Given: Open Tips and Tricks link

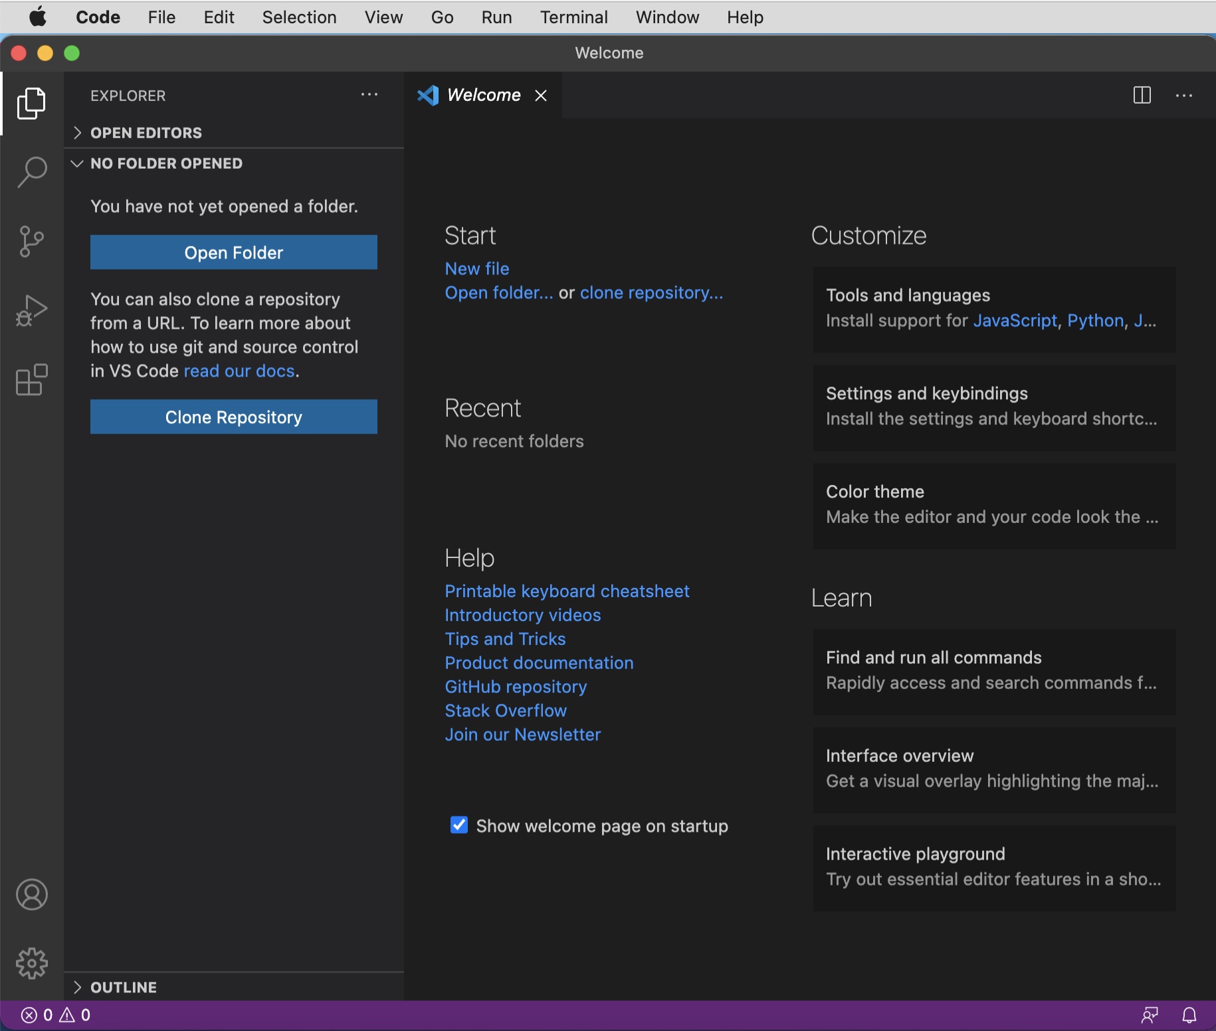Looking at the screenshot, I should [x=505, y=639].
